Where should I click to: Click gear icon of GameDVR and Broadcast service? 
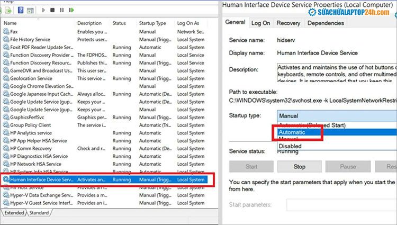(x=6, y=70)
